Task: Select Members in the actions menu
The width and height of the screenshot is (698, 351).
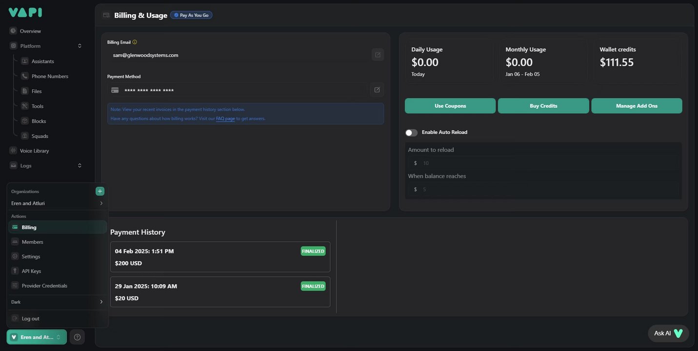Action: (x=32, y=242)
